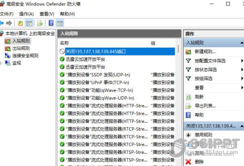Viewport: 244px width, 166px height.
Task: Click the export list toolbar icon
Action: point(40,23)
